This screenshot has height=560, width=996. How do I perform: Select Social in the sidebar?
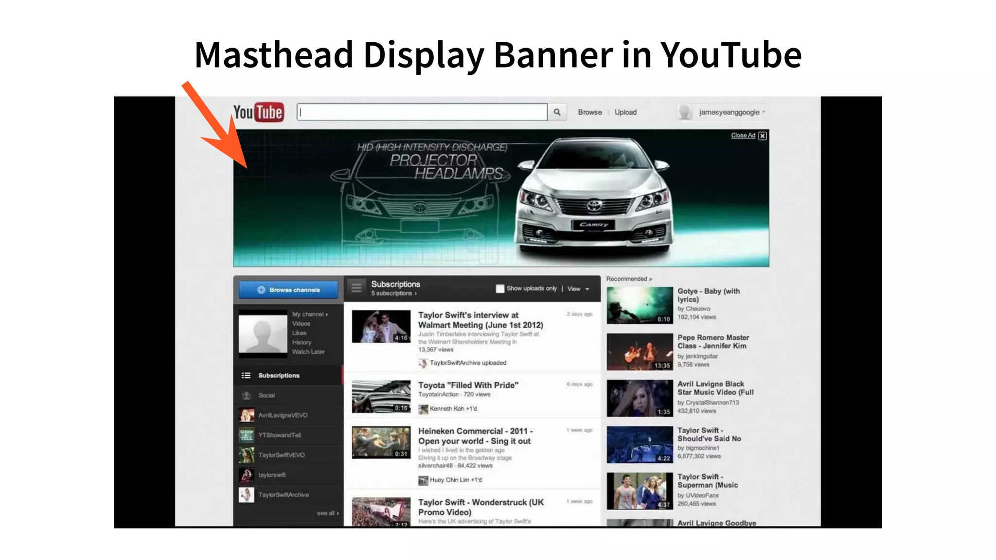(267, 395)
